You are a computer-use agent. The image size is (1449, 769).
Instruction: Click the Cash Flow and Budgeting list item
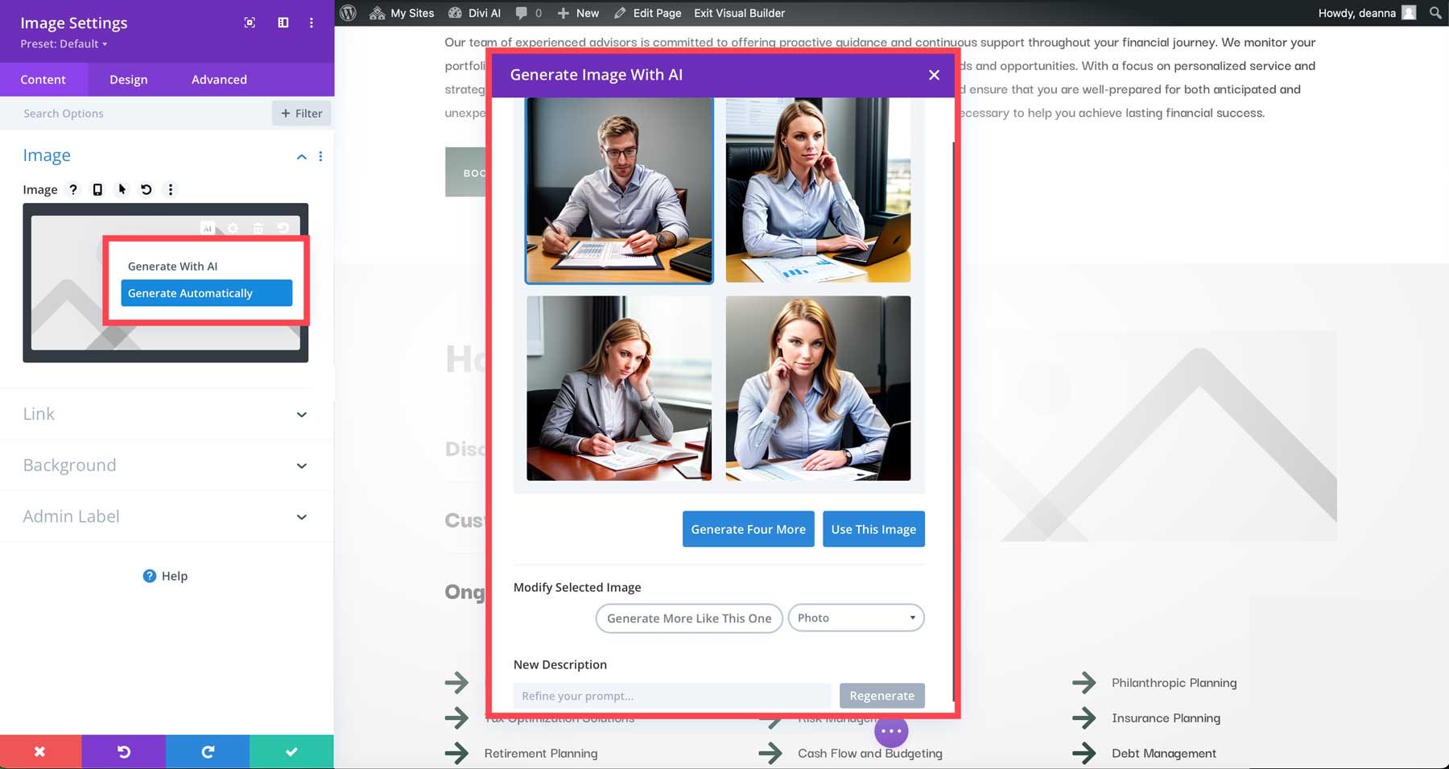point(869,754)
